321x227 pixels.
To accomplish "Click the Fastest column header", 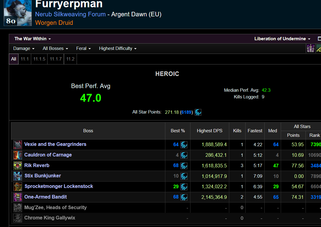I will coord(255,131).
